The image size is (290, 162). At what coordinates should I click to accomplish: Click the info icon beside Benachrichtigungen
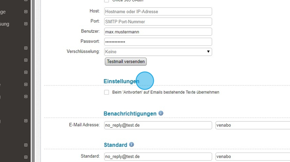coord(161,113)
